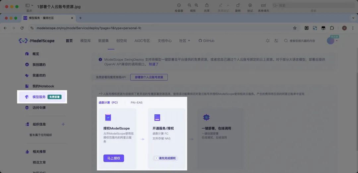
Task: Click Preview's share (共享) icon
Action: (x=207, y=5)
